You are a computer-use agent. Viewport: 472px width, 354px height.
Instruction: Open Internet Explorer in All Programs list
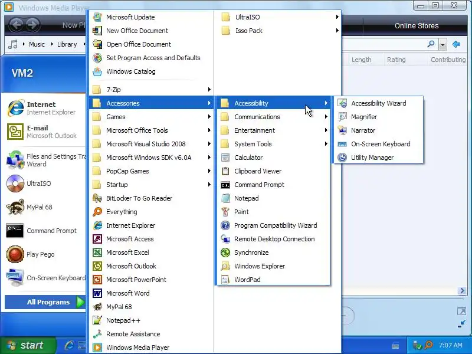[x=152, y=225]
